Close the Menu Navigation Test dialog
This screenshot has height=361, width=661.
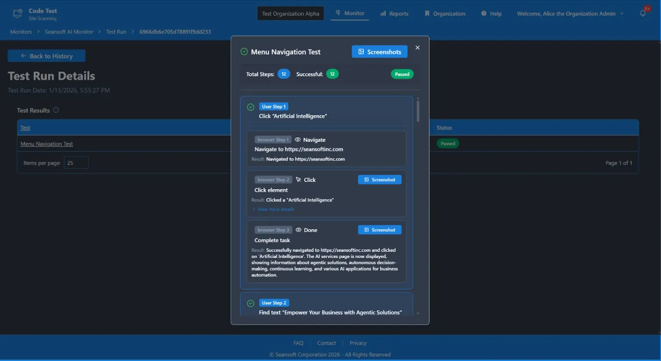pos(417,48)
